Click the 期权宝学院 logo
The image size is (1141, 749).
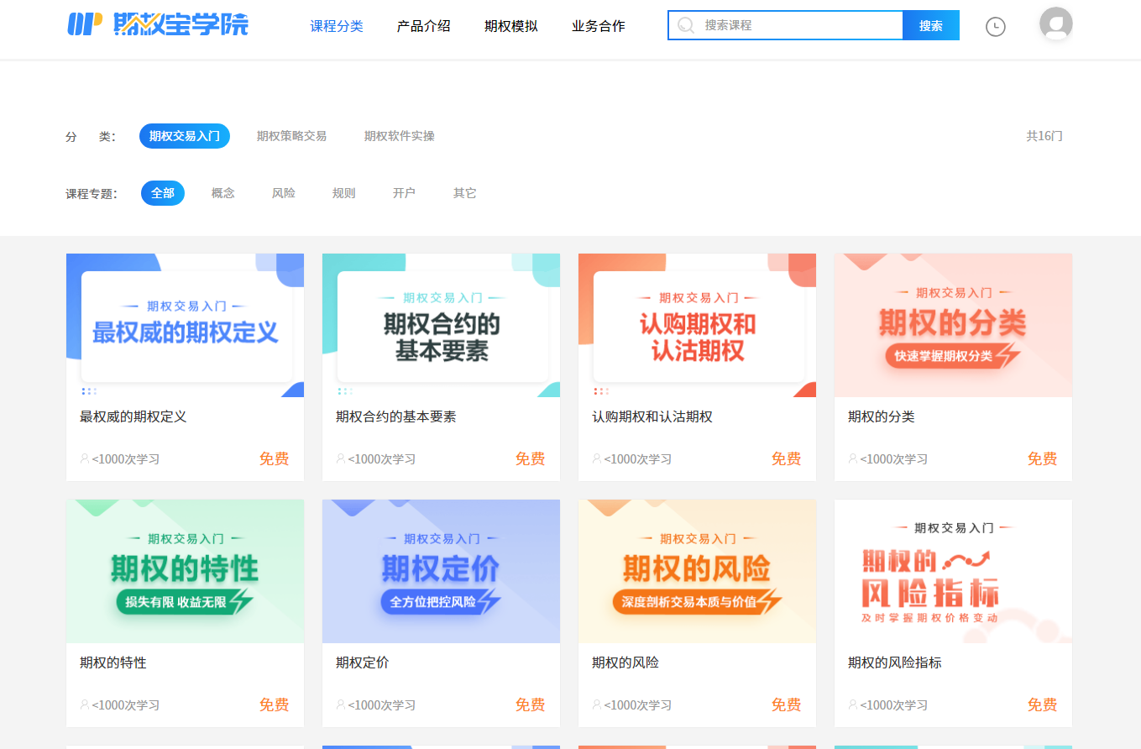[158, 24]
